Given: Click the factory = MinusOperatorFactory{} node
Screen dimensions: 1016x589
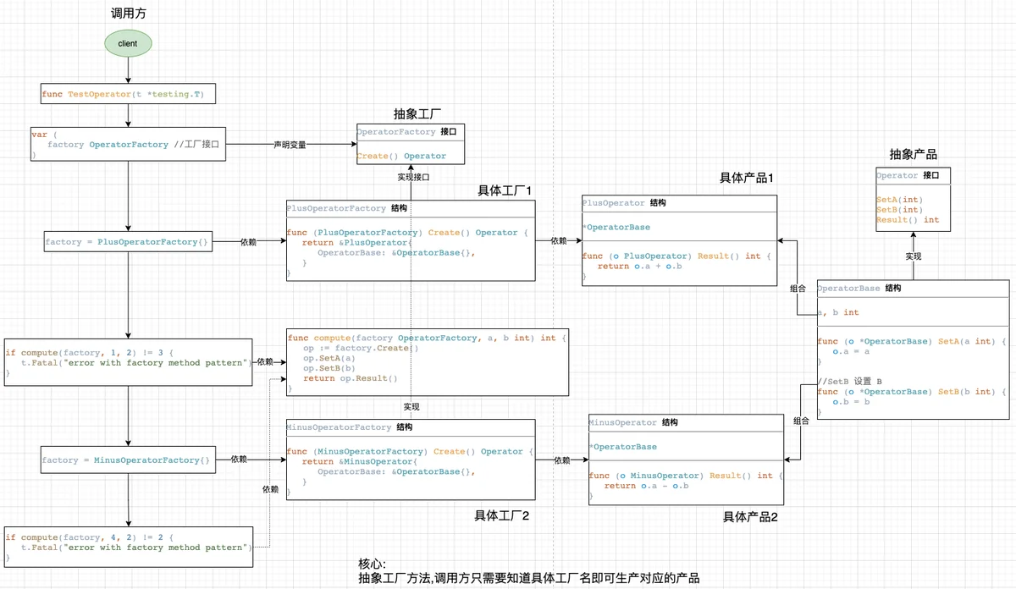Looking at the screenshot, I should pyautogui.click(x=128, y=460).
